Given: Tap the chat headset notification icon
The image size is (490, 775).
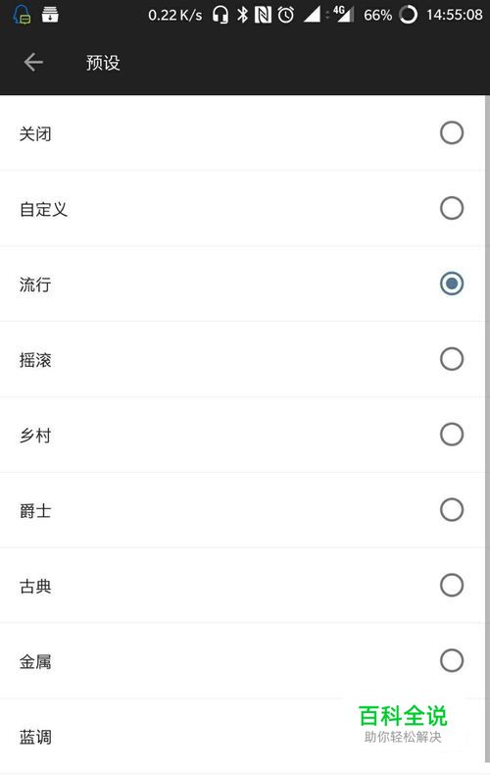Looking at the screenshot, I should (x=22, y=15).
